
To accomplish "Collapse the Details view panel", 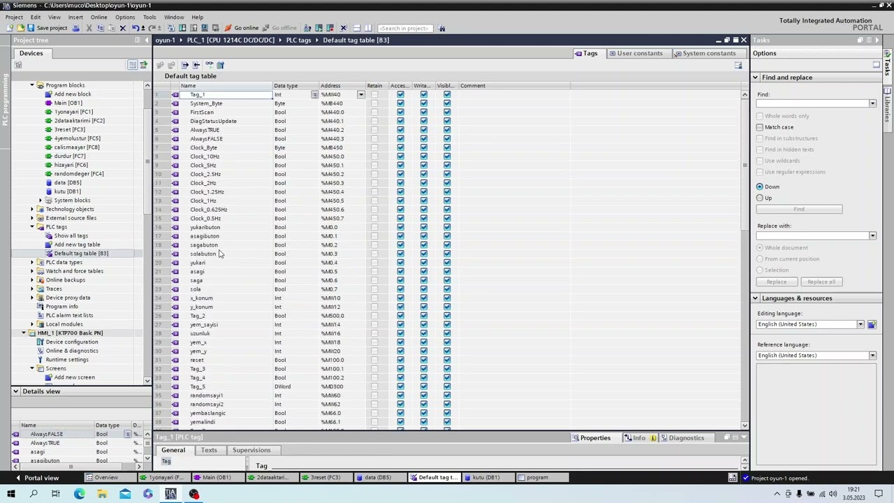I will (x=15, y=391).
